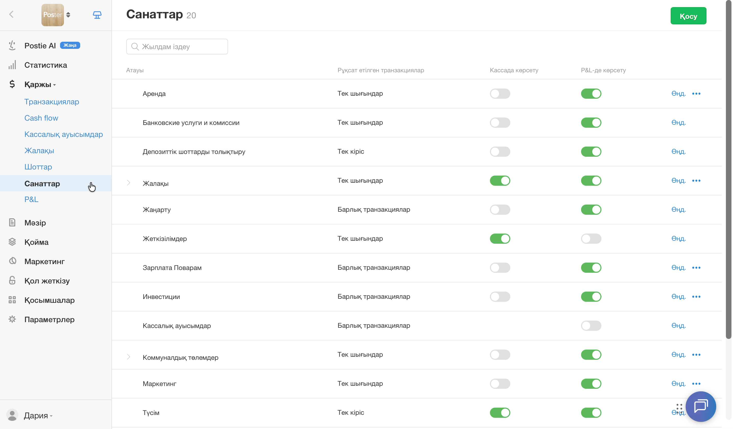Open Статистика bar chart icon
The image size is (733, 429).
[12, 65]
